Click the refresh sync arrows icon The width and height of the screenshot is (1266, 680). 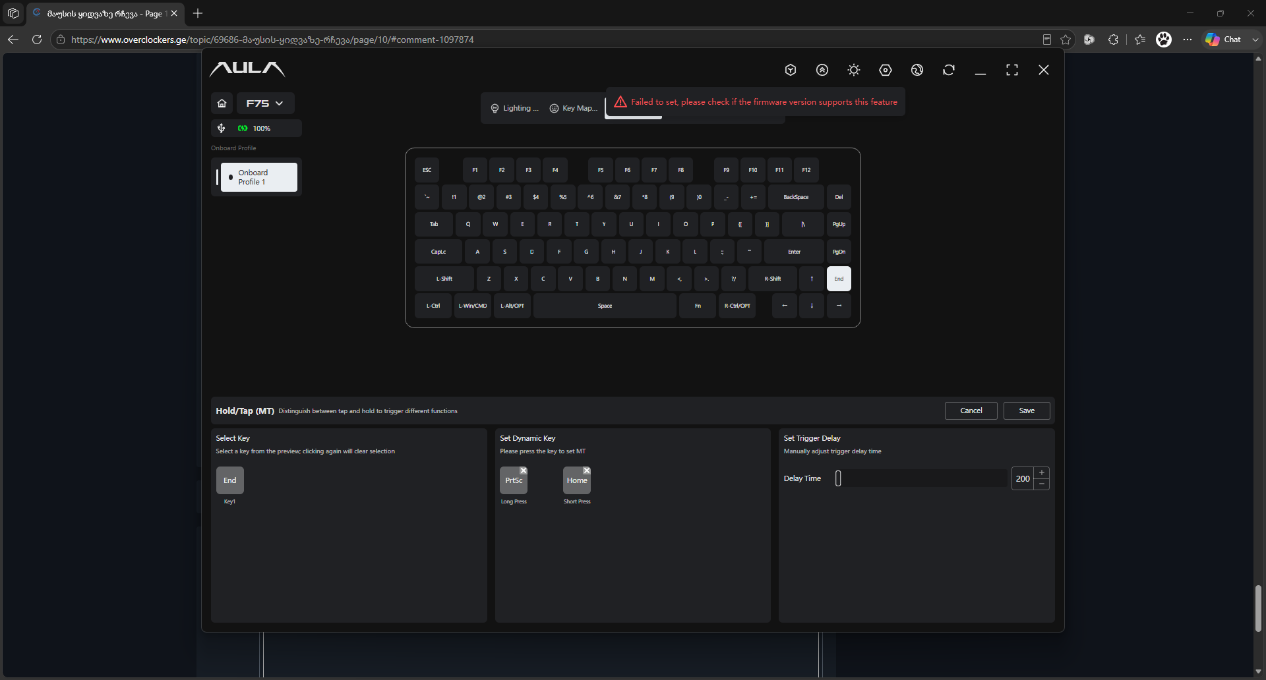(x=949, y=70)
